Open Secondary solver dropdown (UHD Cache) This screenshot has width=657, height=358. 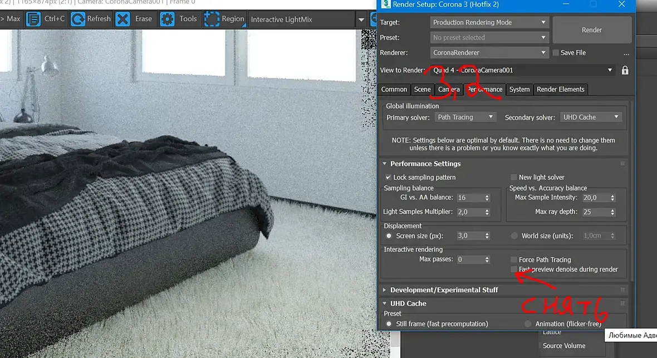coord(591,117)
